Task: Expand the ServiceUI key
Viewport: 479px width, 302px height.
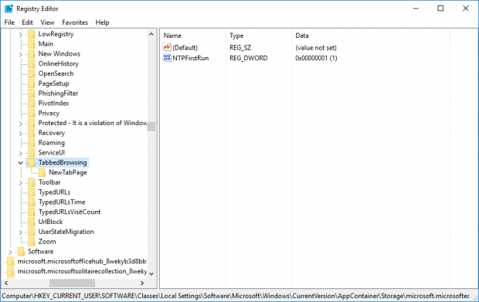Action: (x=20, y=153)
